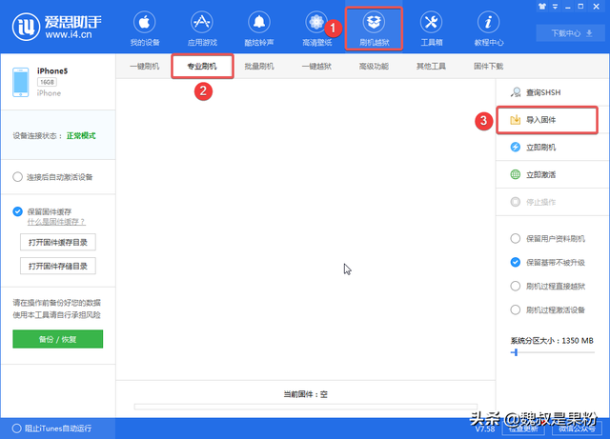Switch to the 专业刷机 tab
Screen dimensions: 610x439
[x=202, y=66]
